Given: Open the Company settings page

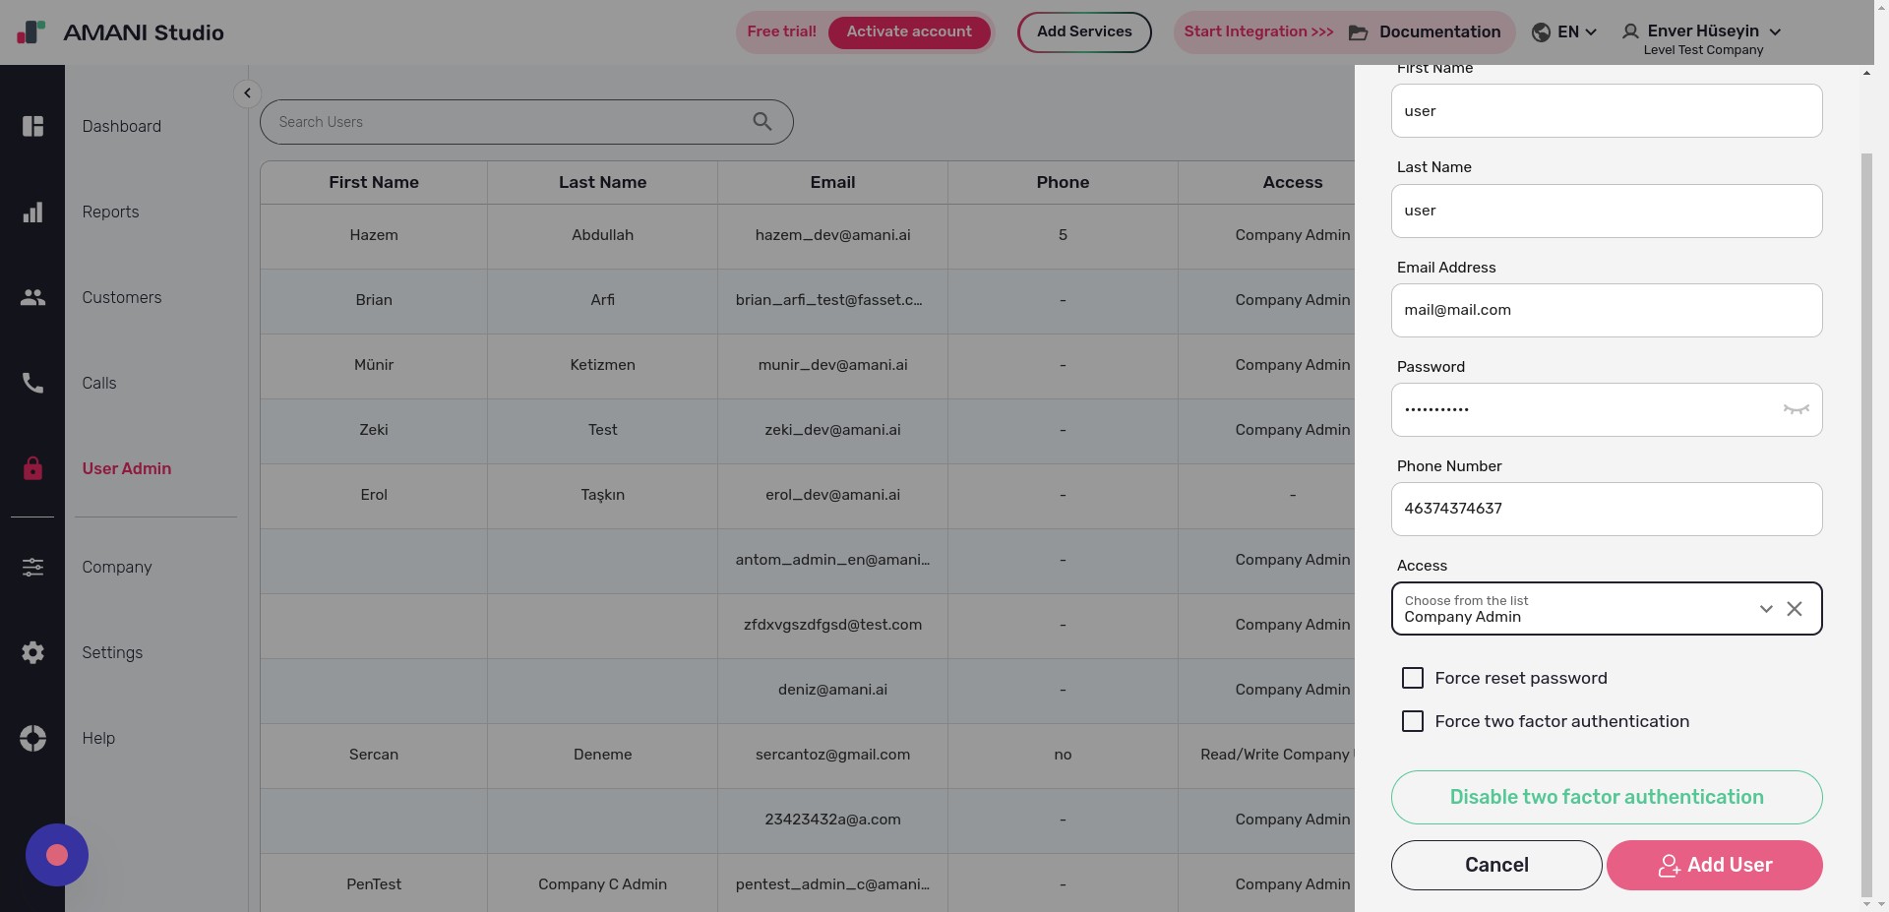Looking at the screenshot, I should [x=116, y=567].
